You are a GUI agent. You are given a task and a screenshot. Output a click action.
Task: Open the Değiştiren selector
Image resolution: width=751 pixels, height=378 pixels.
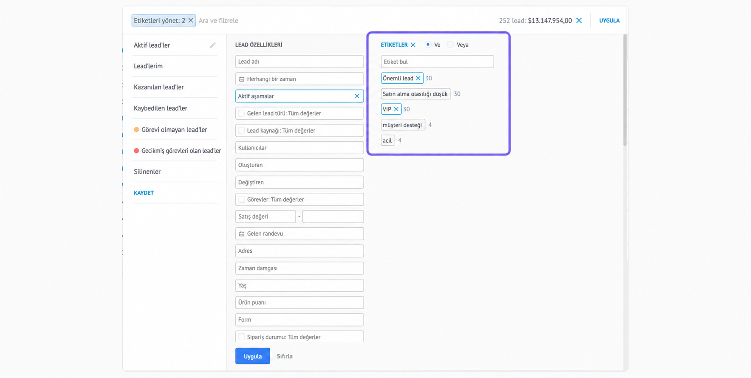299,182
